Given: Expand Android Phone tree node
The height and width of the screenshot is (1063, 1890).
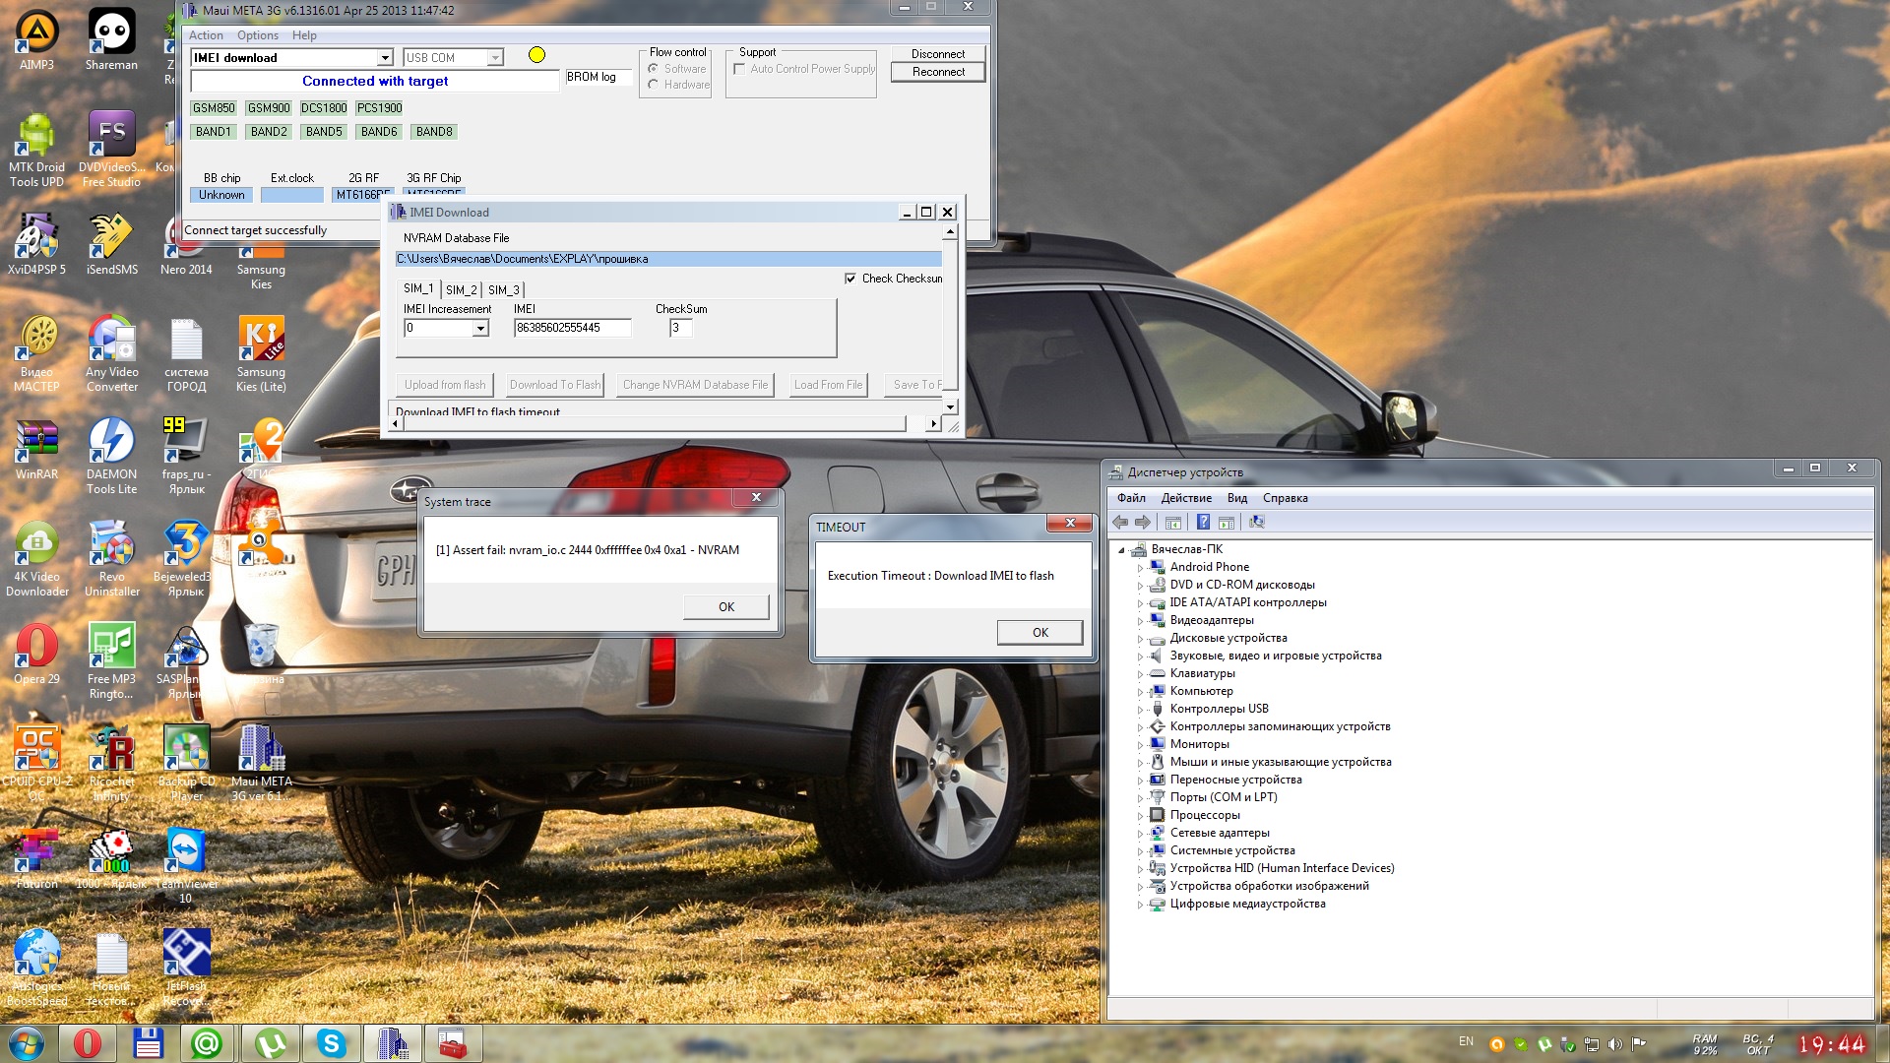Looking at the screenshot, I should (1140, 568).
